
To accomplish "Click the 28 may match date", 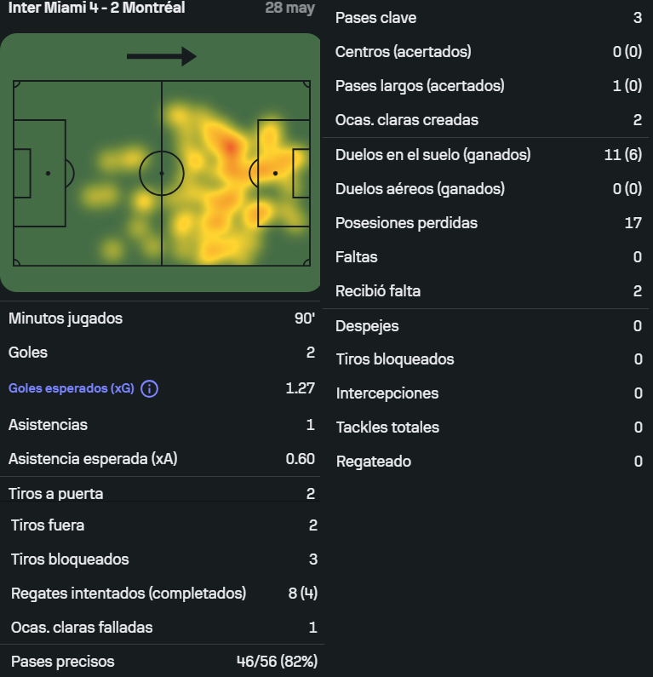I will click(x=289, y=8).
